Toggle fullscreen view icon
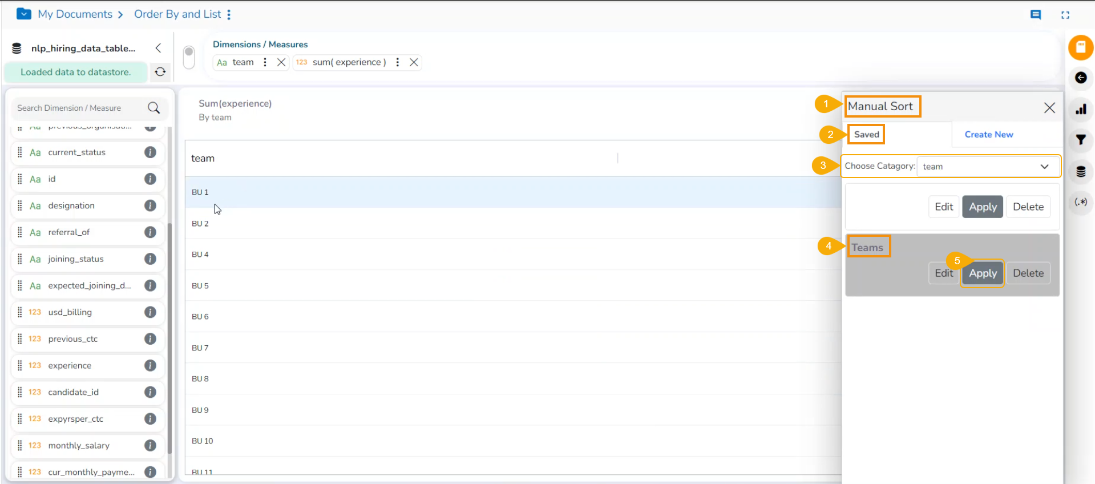 pyautogui.click(x=1065, y=15)
